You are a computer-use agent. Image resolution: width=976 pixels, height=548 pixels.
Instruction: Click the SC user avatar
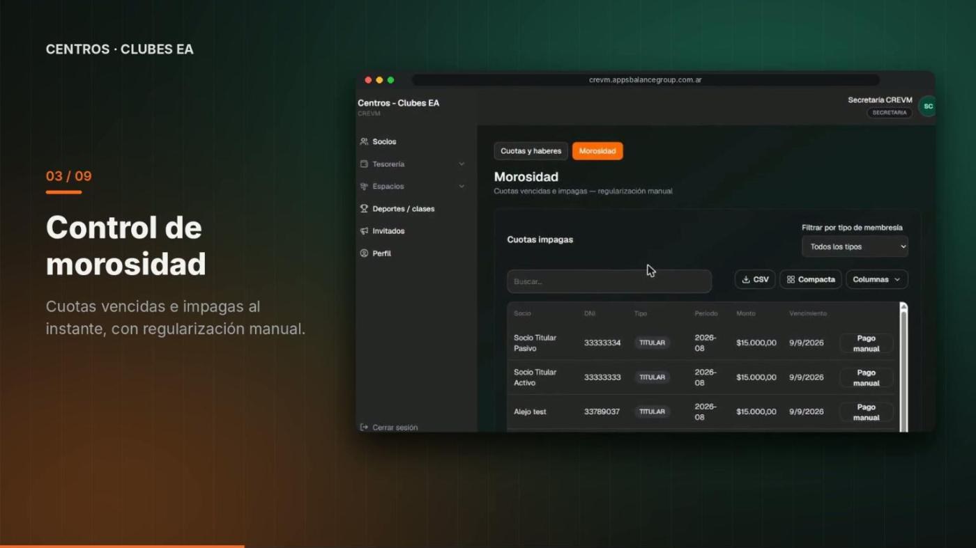pos(927,107)
